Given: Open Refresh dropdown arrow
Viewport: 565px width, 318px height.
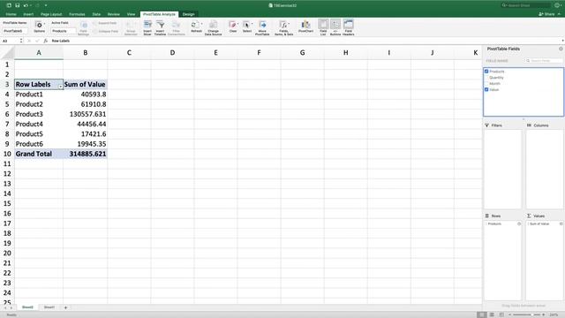Looking at the screenshot, I should coord(201,24).
